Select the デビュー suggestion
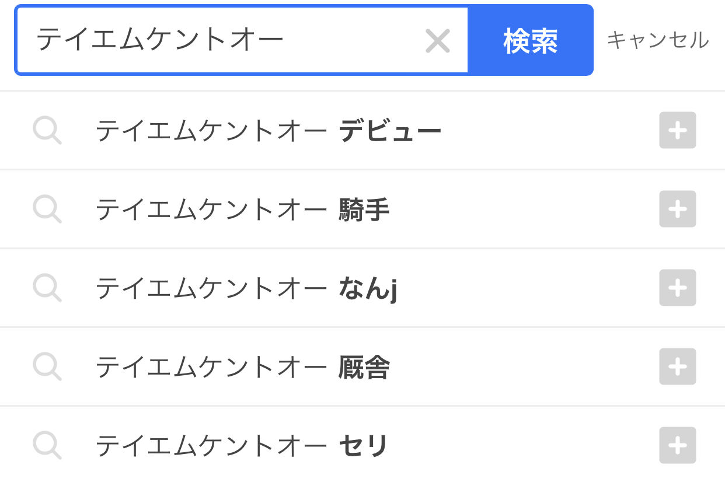Image resolution: width=725 pixels, height=482 pixels. (x=268, y=131)
